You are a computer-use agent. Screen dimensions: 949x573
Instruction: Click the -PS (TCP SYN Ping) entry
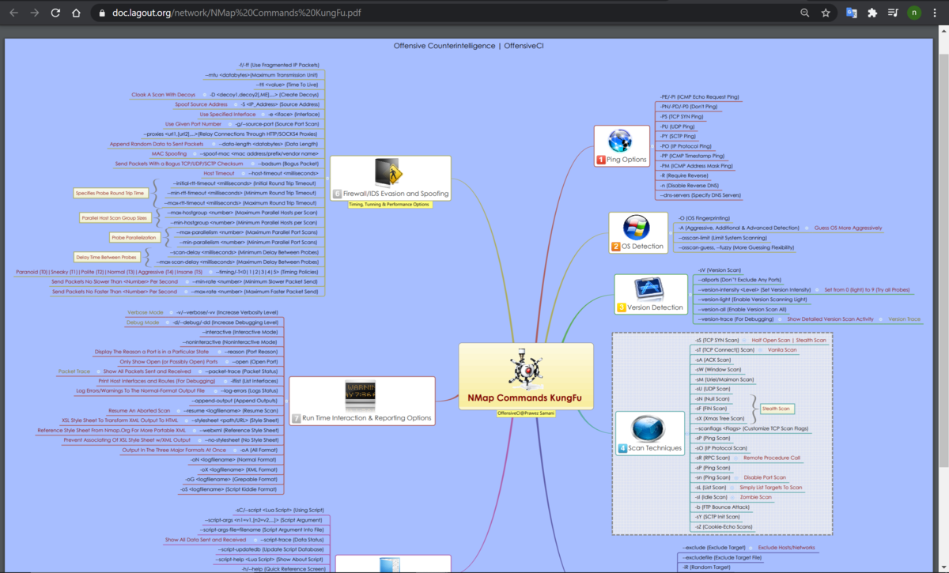click(683, 116)
